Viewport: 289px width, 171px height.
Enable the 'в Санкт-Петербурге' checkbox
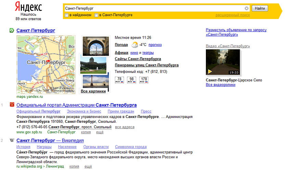pyautogui.click(x=96, y=15)
